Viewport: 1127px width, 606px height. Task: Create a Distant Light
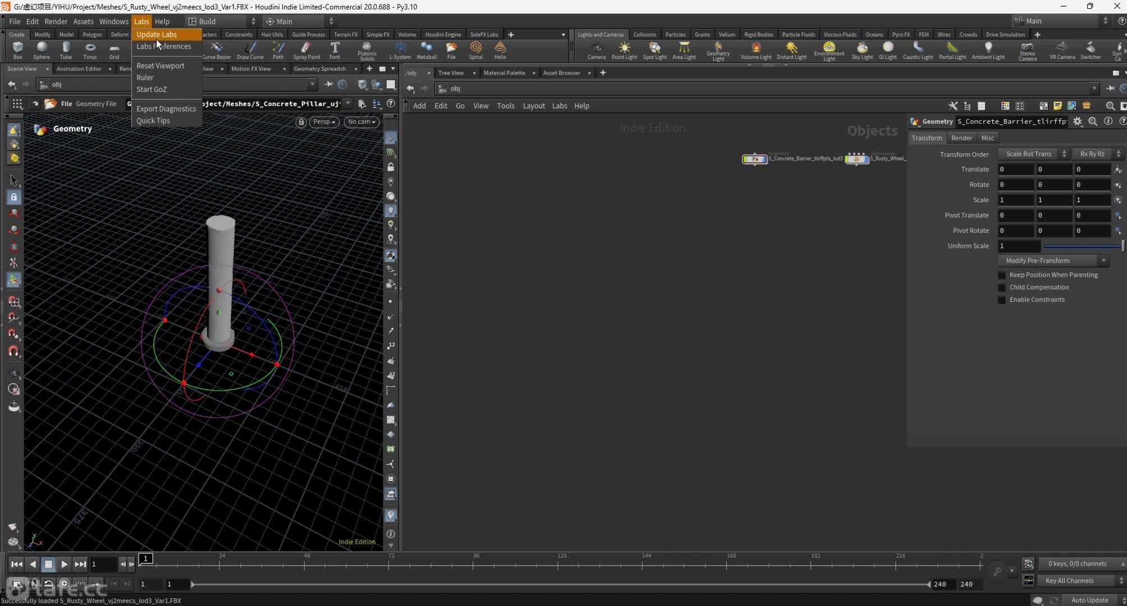(791, 50)
